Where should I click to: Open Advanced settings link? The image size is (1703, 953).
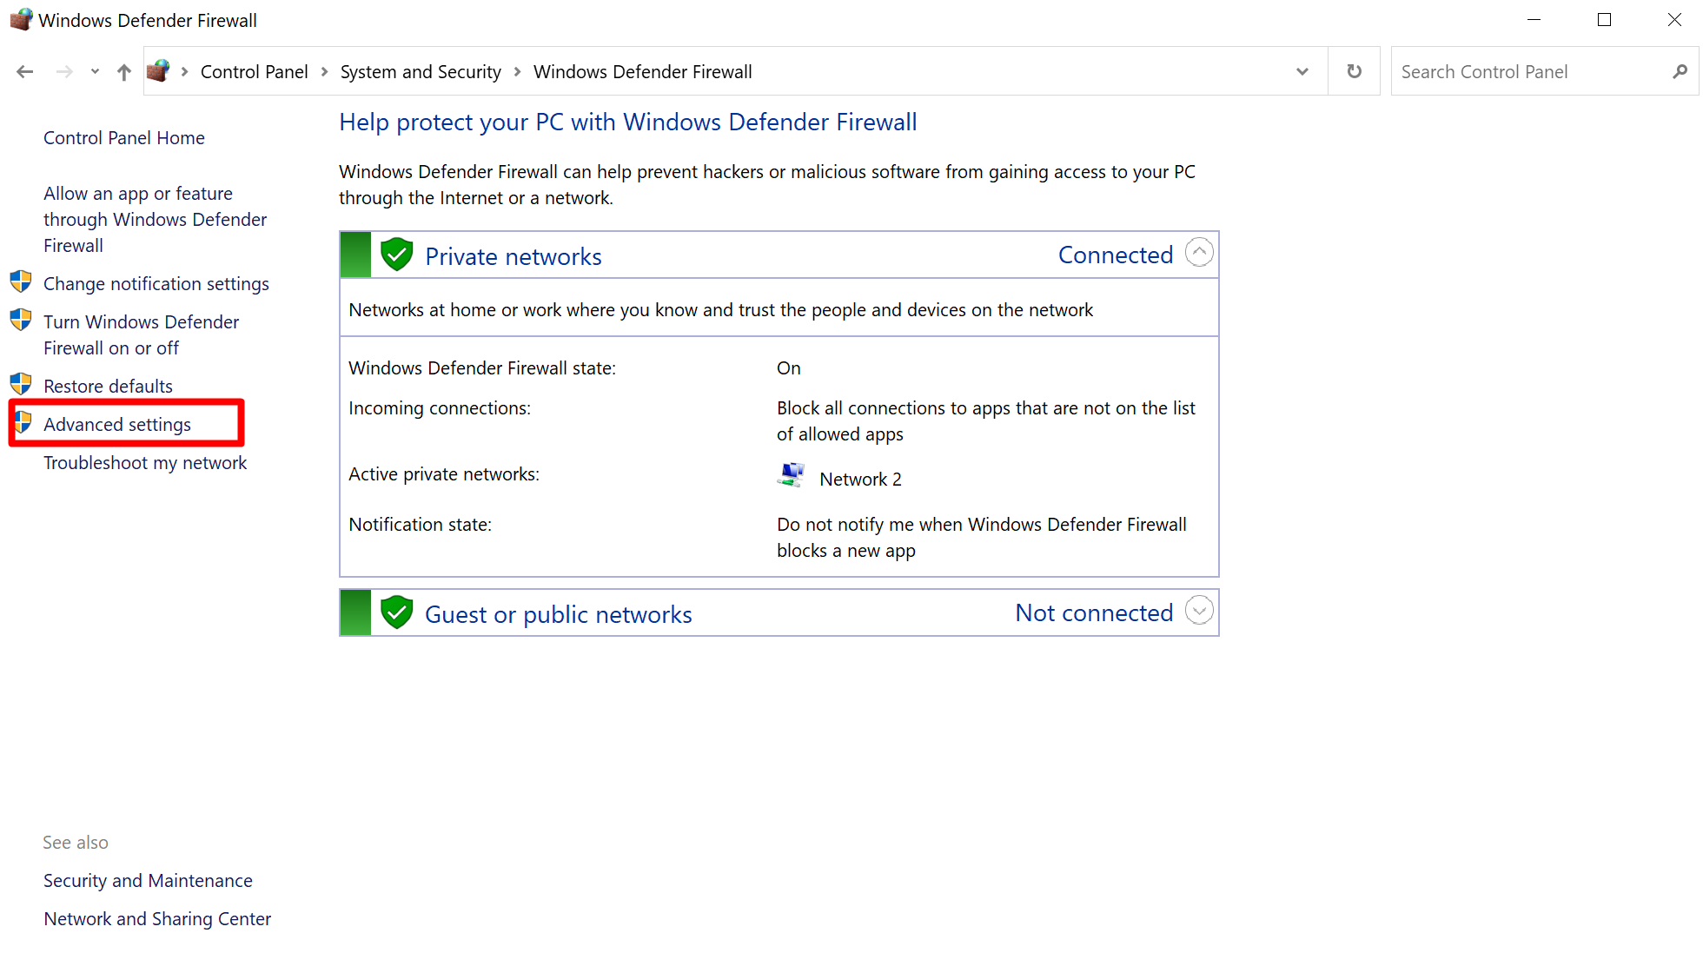117,424
